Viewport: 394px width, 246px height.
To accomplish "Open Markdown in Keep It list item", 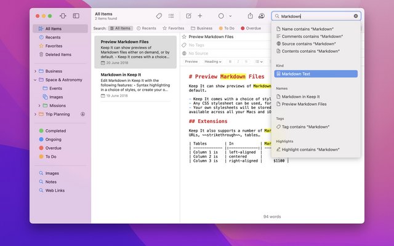I will click(135, 85).
